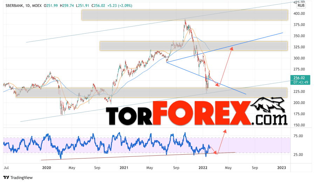The width and height of the screenshot is (315, 183).
Task: Click the Sep label after May 2022
Action: pos(255,168)
